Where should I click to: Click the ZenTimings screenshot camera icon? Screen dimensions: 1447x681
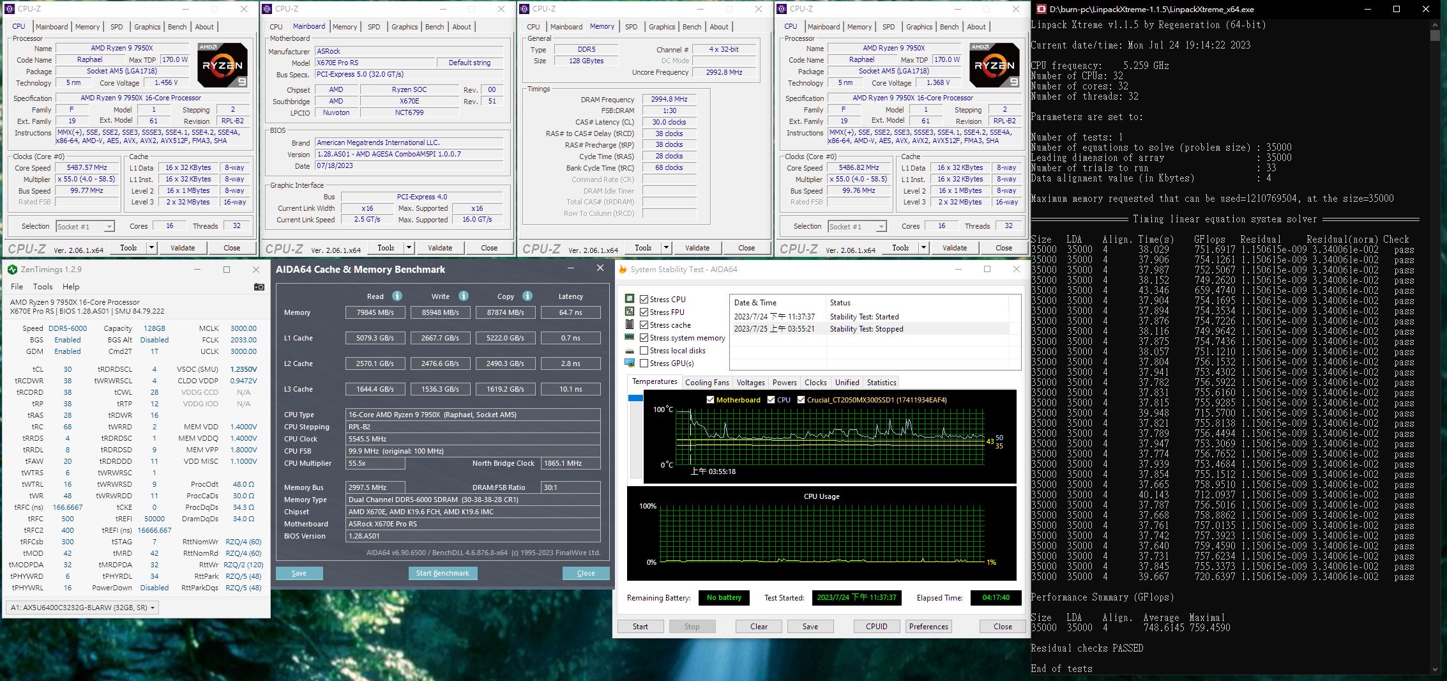pyautogui.click(x=259, y=287)
